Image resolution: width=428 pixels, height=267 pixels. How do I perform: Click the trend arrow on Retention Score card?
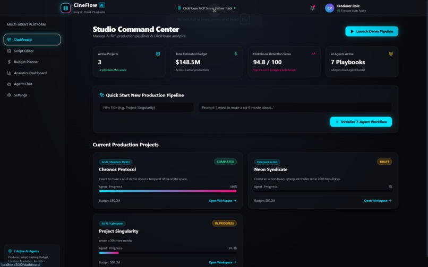pos(313,54)
